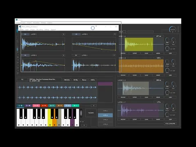
Task: Click the Pitch Envelopes button at bottom right
Action: point(170,123)
